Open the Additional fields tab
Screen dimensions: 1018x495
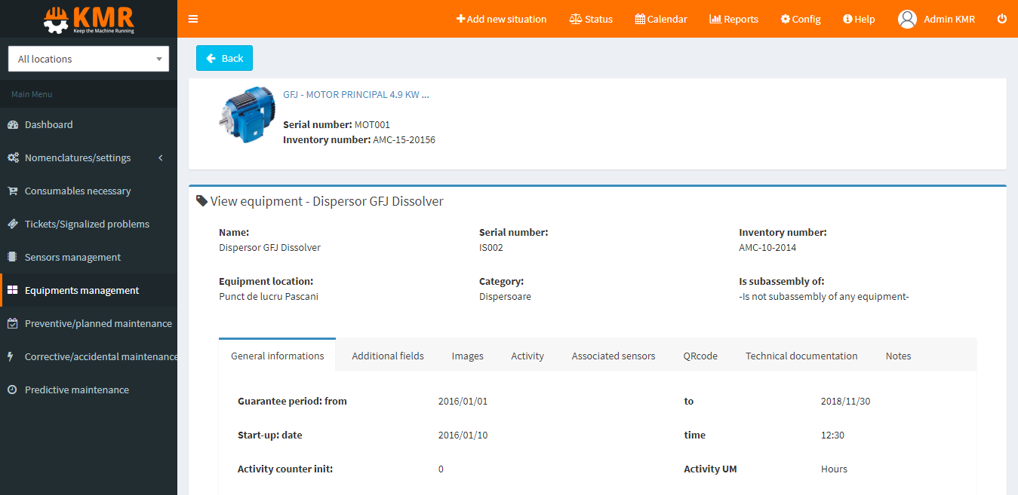tap(388, 356)
